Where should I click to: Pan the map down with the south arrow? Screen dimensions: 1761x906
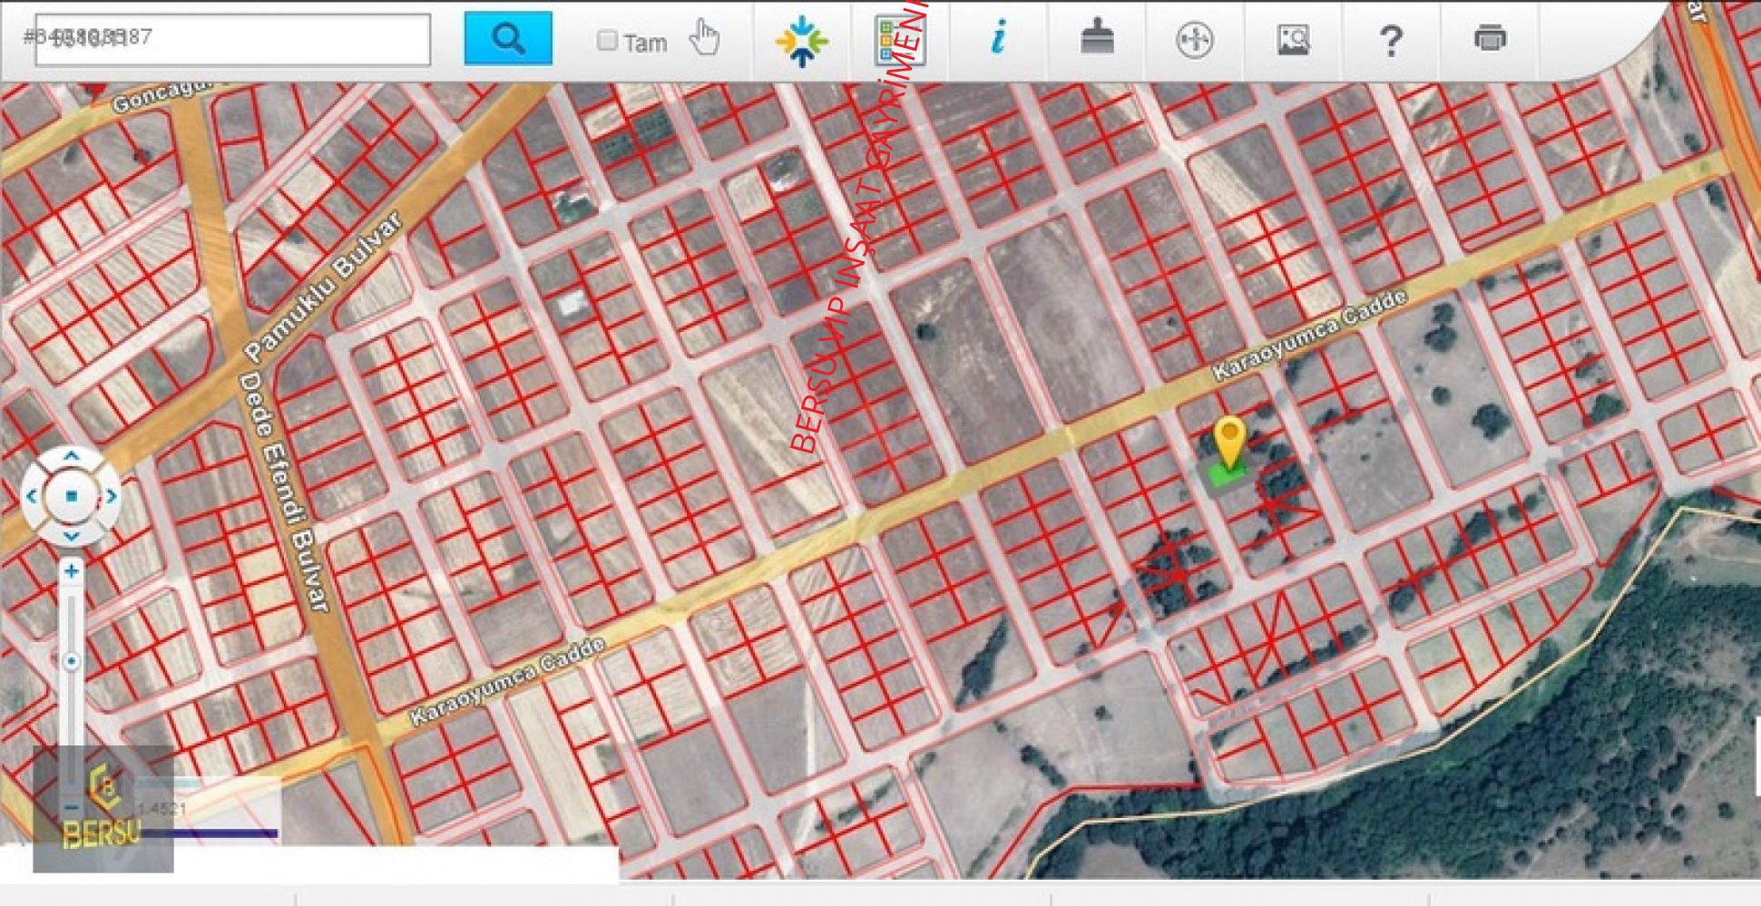pyautogui.click(x=71, y=535)
